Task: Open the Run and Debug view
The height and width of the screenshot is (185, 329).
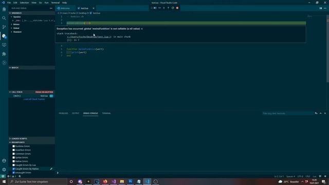Action: coord(4,36)
